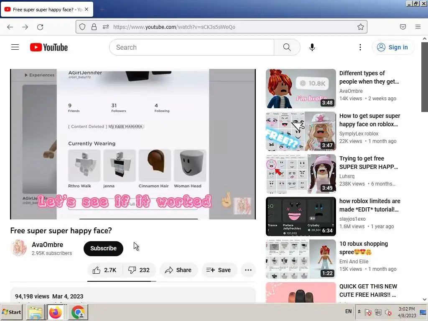Click the magnifier search button

pyautogui.click(x=287, y=47)
